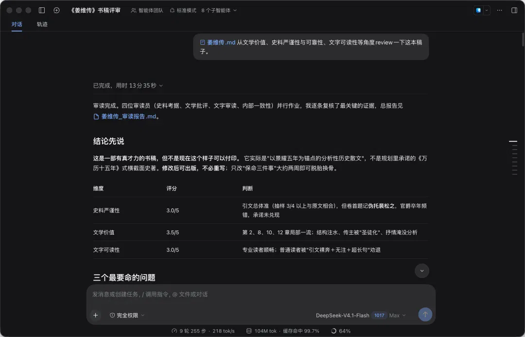Click the shield icon beside 完全权限
The height and width of the screenshot is (337, 525).
(112, 315)
